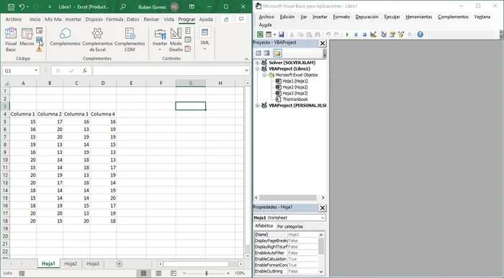
Task: Open VBA Help question mark icon
Action: point(420,35)
